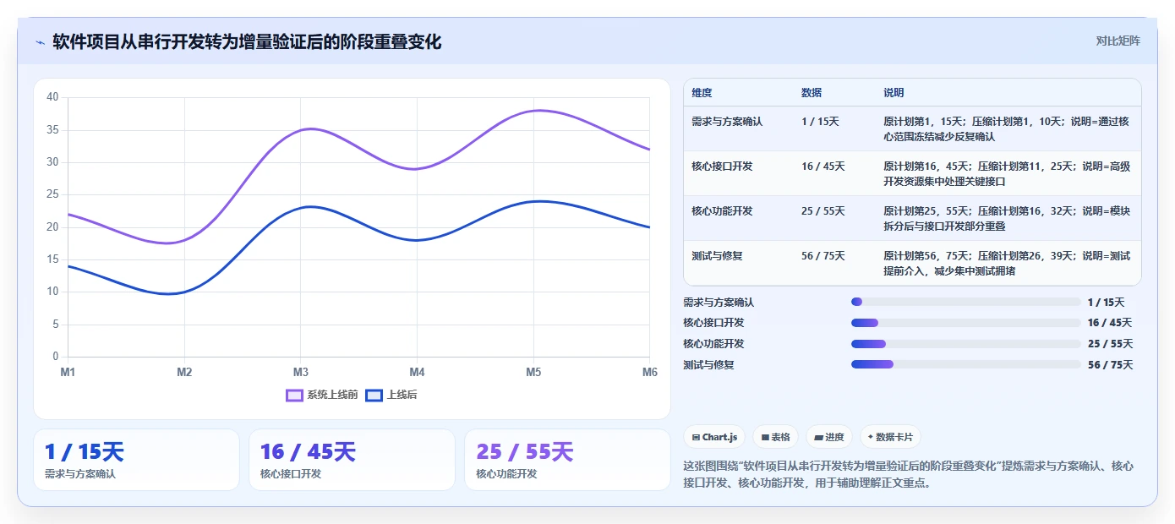Click the 16 / 45天 value in the table
The image size is (1175, 524).
823,166
